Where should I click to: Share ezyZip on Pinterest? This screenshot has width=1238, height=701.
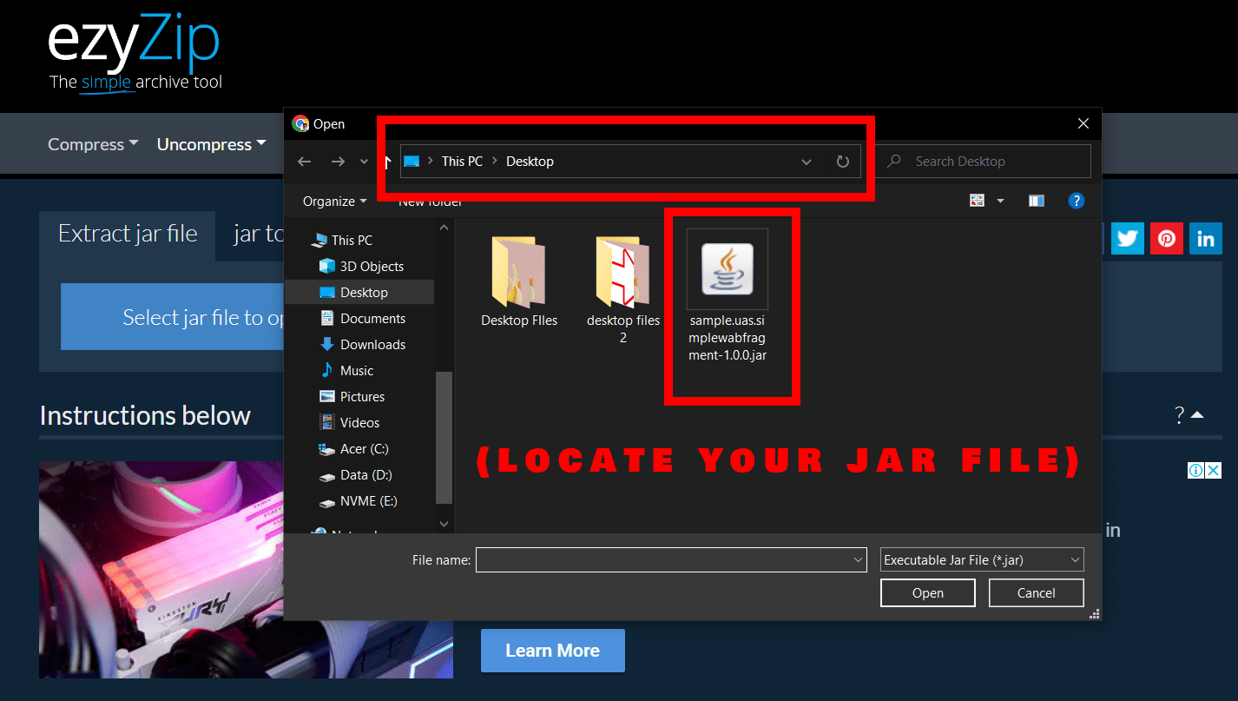[x=1166, y=238]
